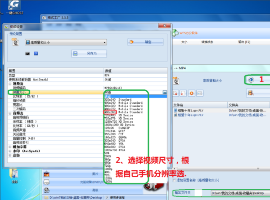Open the 高质量和大小 preset dropdown
The height and width of the screenshot is (200, 270).
point(66,42)
